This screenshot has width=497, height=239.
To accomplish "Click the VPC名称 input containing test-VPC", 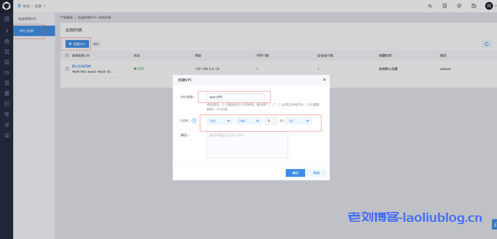I will click(236, 97).
